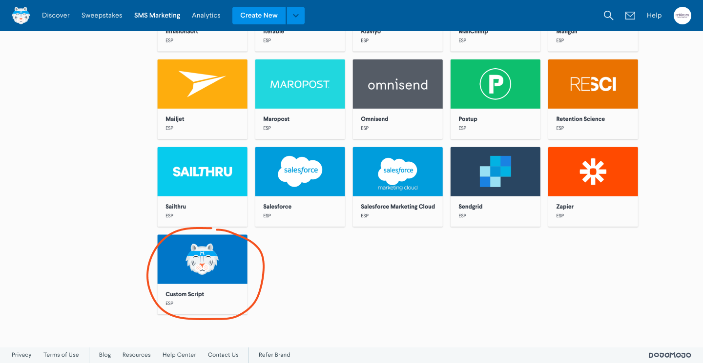The image size is (703, 363).
Task: Click the Retention Science card title
Action: [x=580, y=119]
